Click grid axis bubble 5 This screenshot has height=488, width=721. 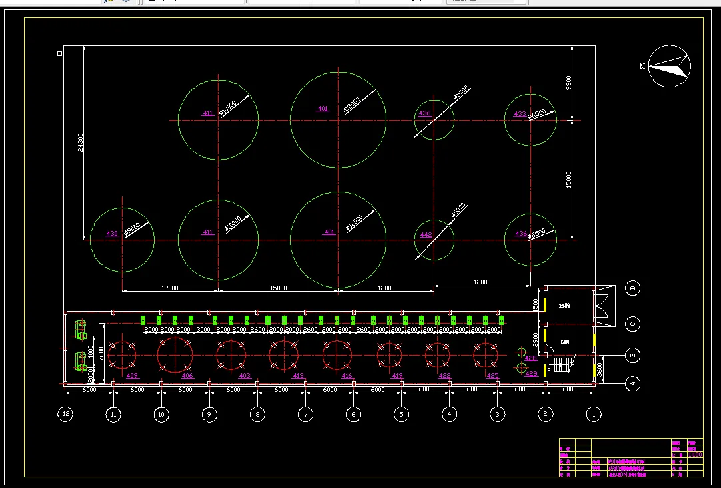coord(401,415)
